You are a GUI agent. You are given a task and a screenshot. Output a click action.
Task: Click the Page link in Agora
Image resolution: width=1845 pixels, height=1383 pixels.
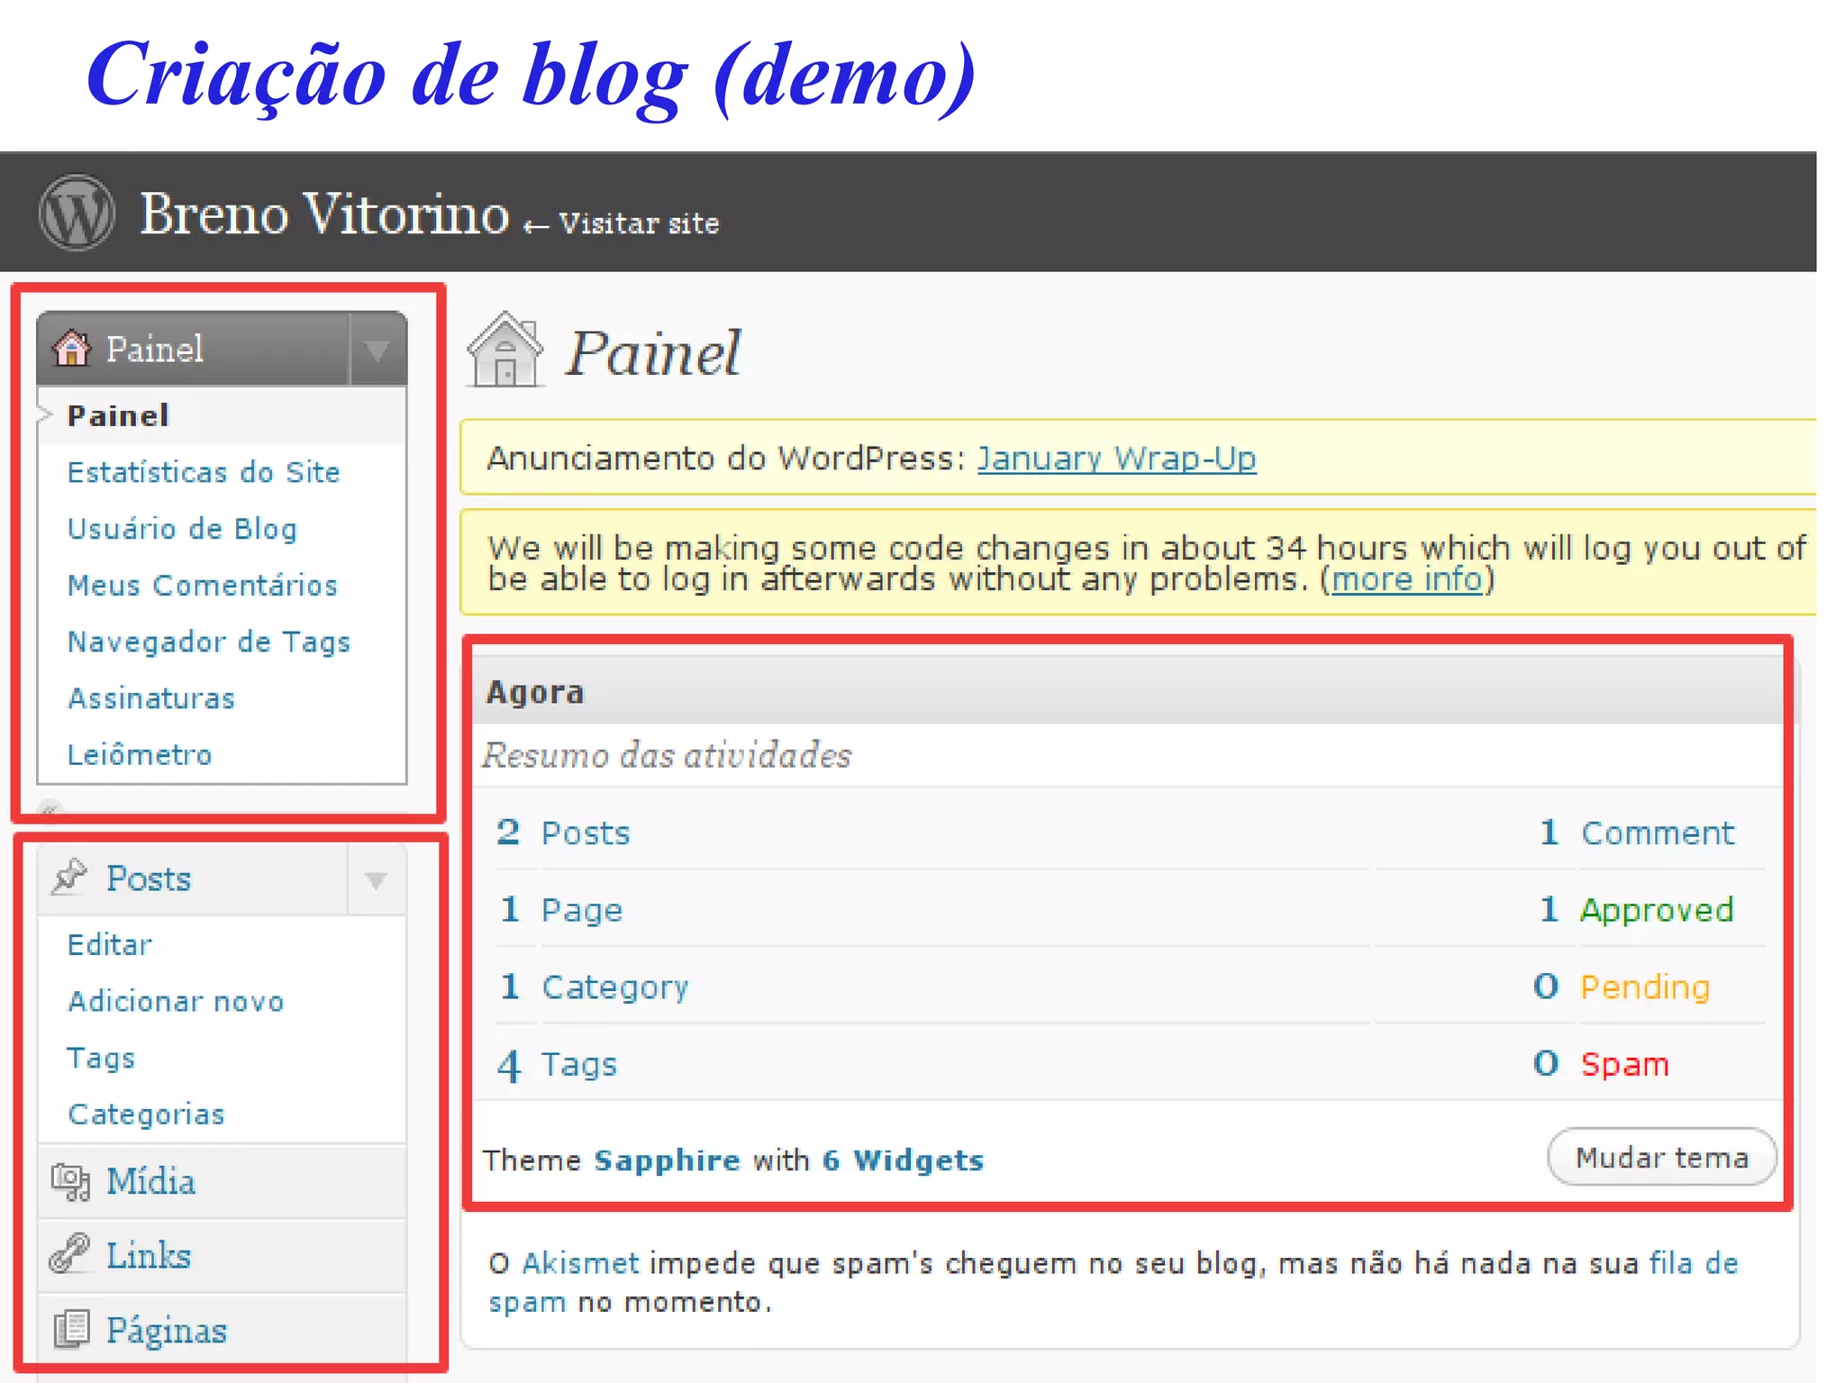coord(582,910)
